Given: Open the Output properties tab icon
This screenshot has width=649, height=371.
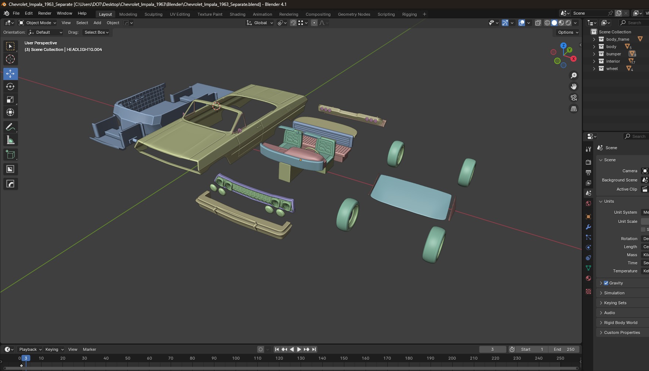Looking at the screenshot, I should coord(588,172).
